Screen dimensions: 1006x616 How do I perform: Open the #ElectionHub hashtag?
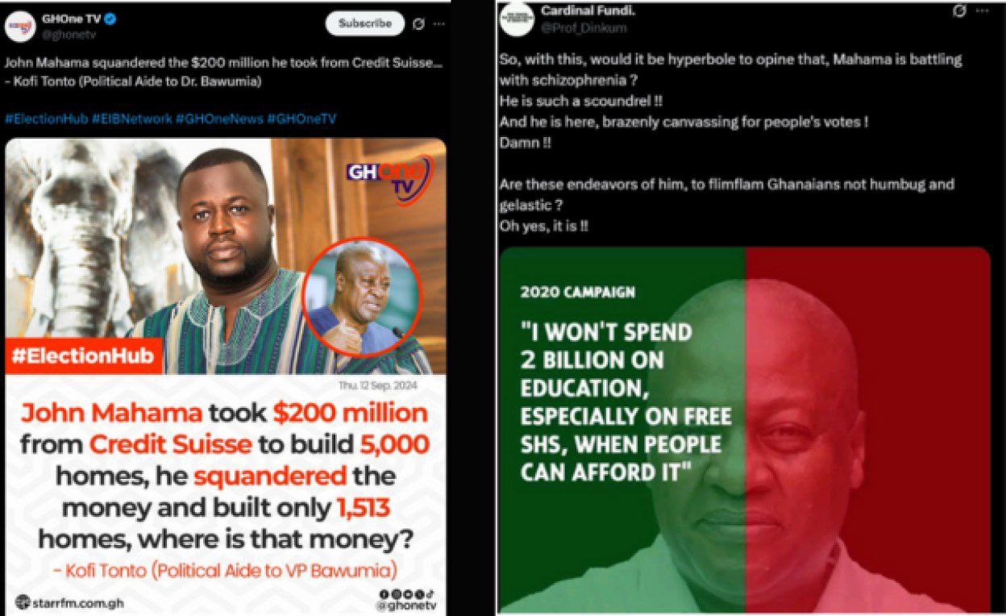click(46, 119)
